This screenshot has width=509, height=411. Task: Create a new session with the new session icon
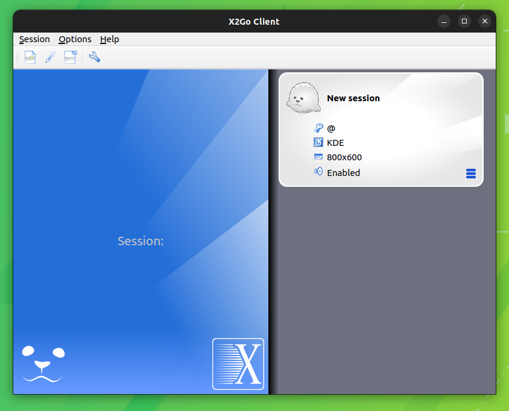[30, 56]
